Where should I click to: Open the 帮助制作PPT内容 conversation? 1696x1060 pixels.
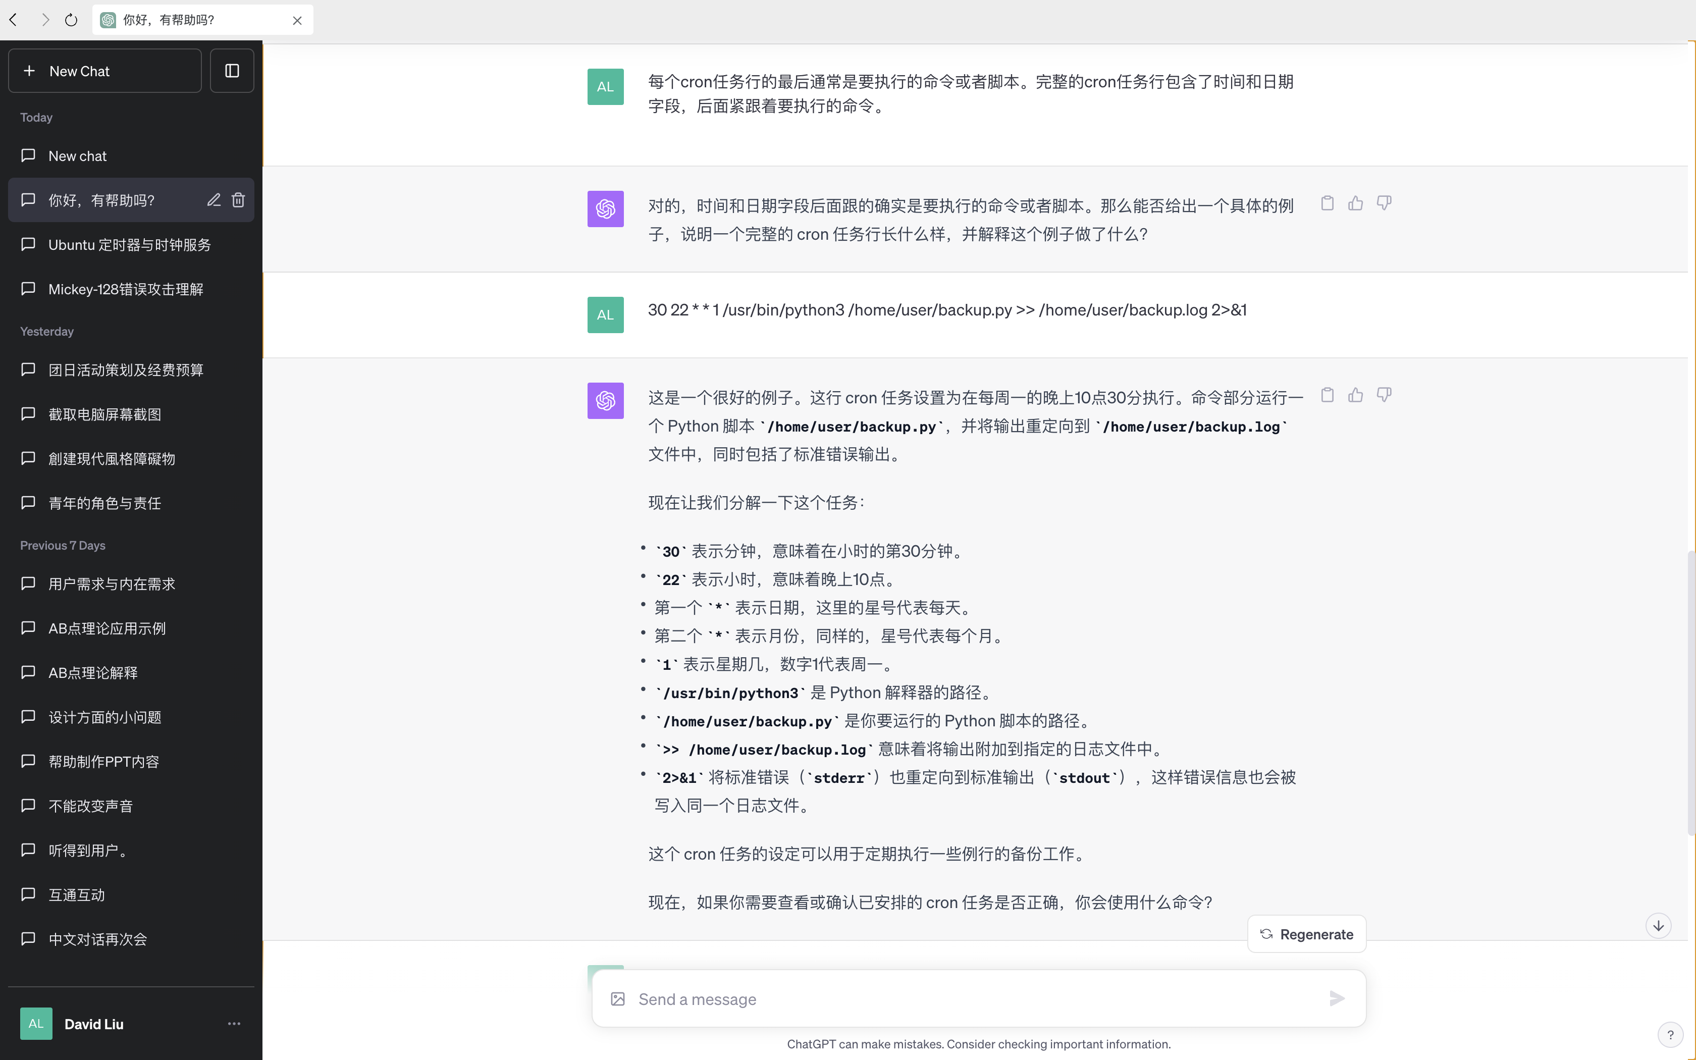103,761
